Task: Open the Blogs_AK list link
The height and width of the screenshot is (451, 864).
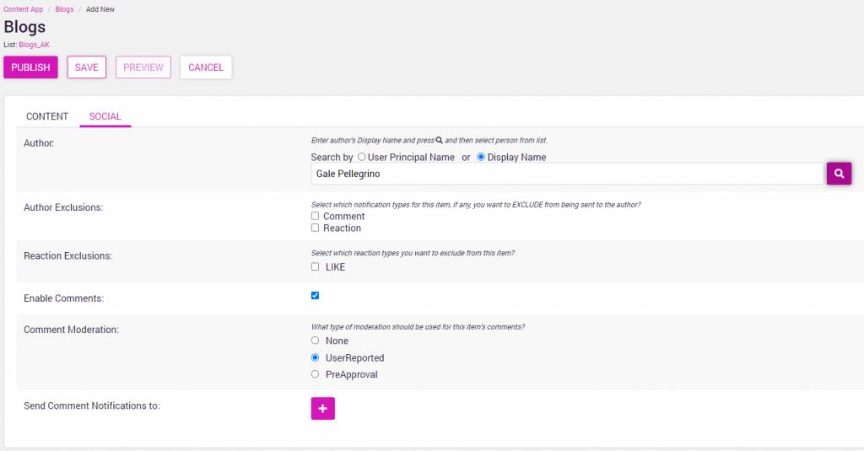Action: tap(34, 45)
